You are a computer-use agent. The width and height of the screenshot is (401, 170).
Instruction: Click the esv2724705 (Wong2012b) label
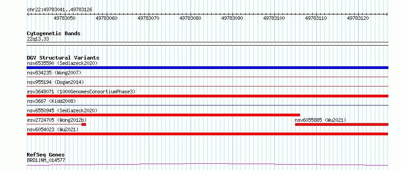point(57,120)
